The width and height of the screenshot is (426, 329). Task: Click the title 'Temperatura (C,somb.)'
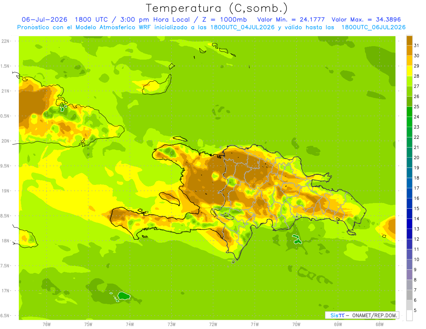(x=217, y=8)
